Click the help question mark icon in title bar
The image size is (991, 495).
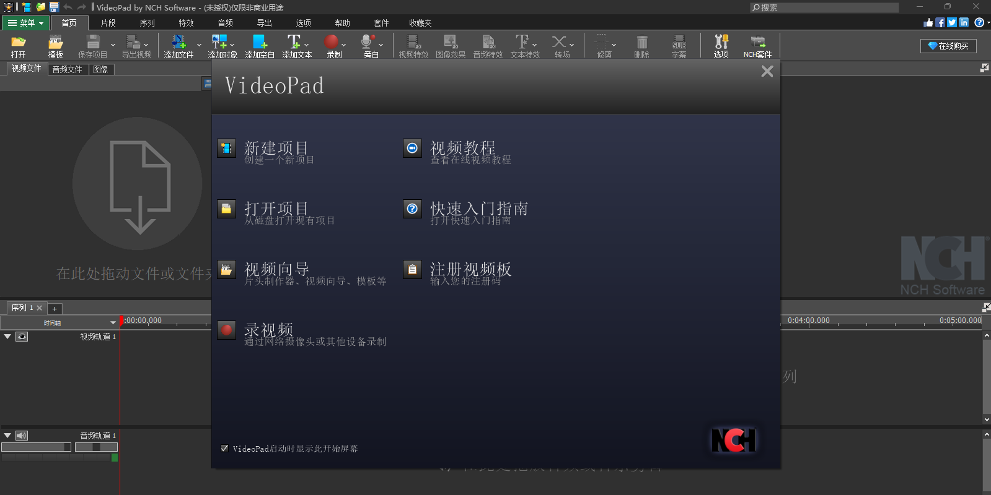coord(979,22)
